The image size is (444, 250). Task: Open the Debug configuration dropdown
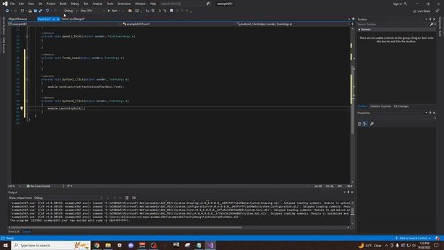tap(71, 11)
